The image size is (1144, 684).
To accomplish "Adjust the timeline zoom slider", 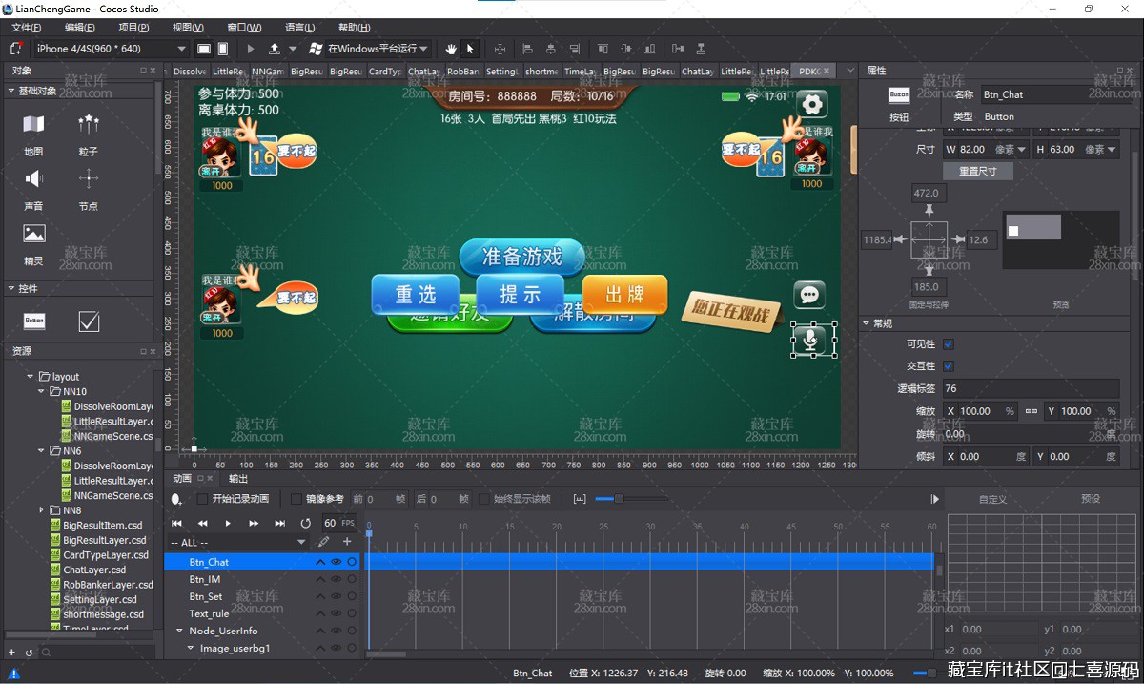I will pos(618,499).
